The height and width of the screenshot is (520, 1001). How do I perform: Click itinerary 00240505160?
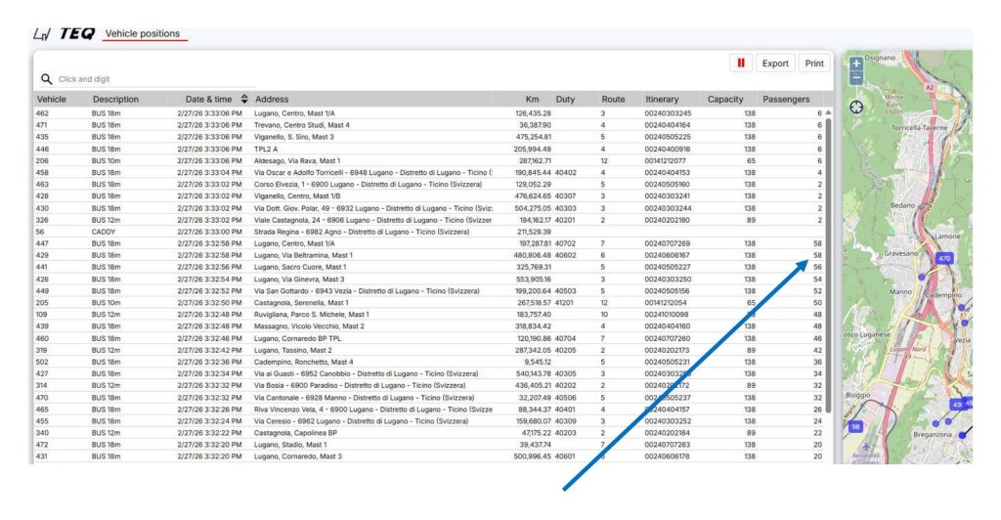click(x=667, y=185)
